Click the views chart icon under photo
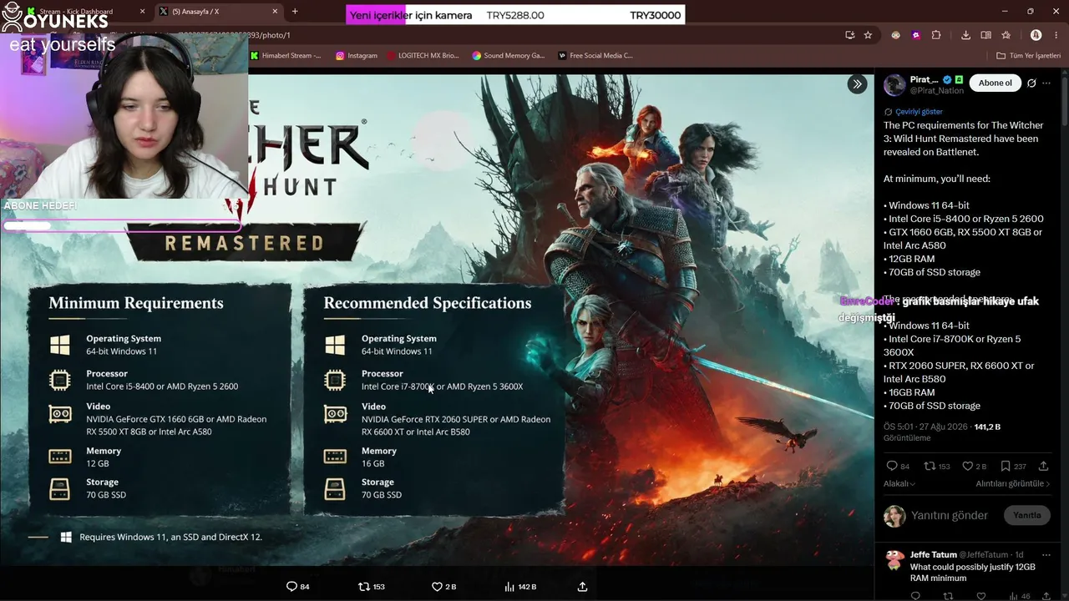 (509, 587)
